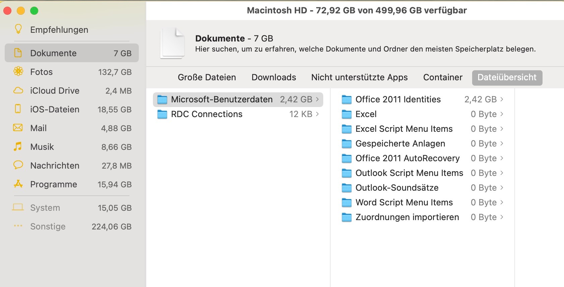Expand the Microsoft-Benutzerdaten folder chevron
This screenshot has height=287, width=564.
317,99
